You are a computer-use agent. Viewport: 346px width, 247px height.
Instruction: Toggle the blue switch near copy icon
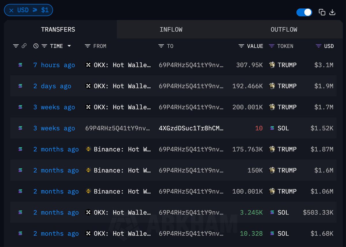(304, 12)
